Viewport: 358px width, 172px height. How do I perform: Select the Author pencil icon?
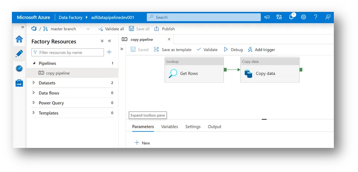click(19, 54)
